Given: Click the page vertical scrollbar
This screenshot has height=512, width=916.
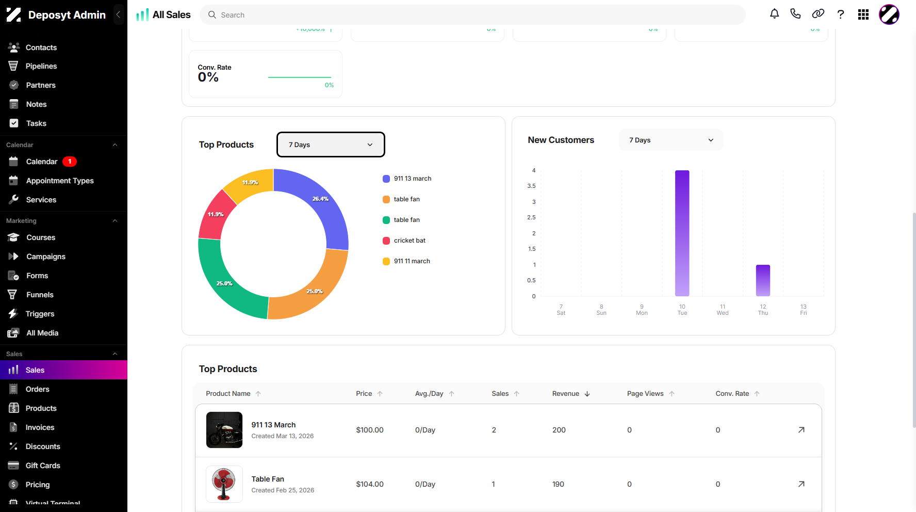Looking at the screenshot, I should point(913,320).
